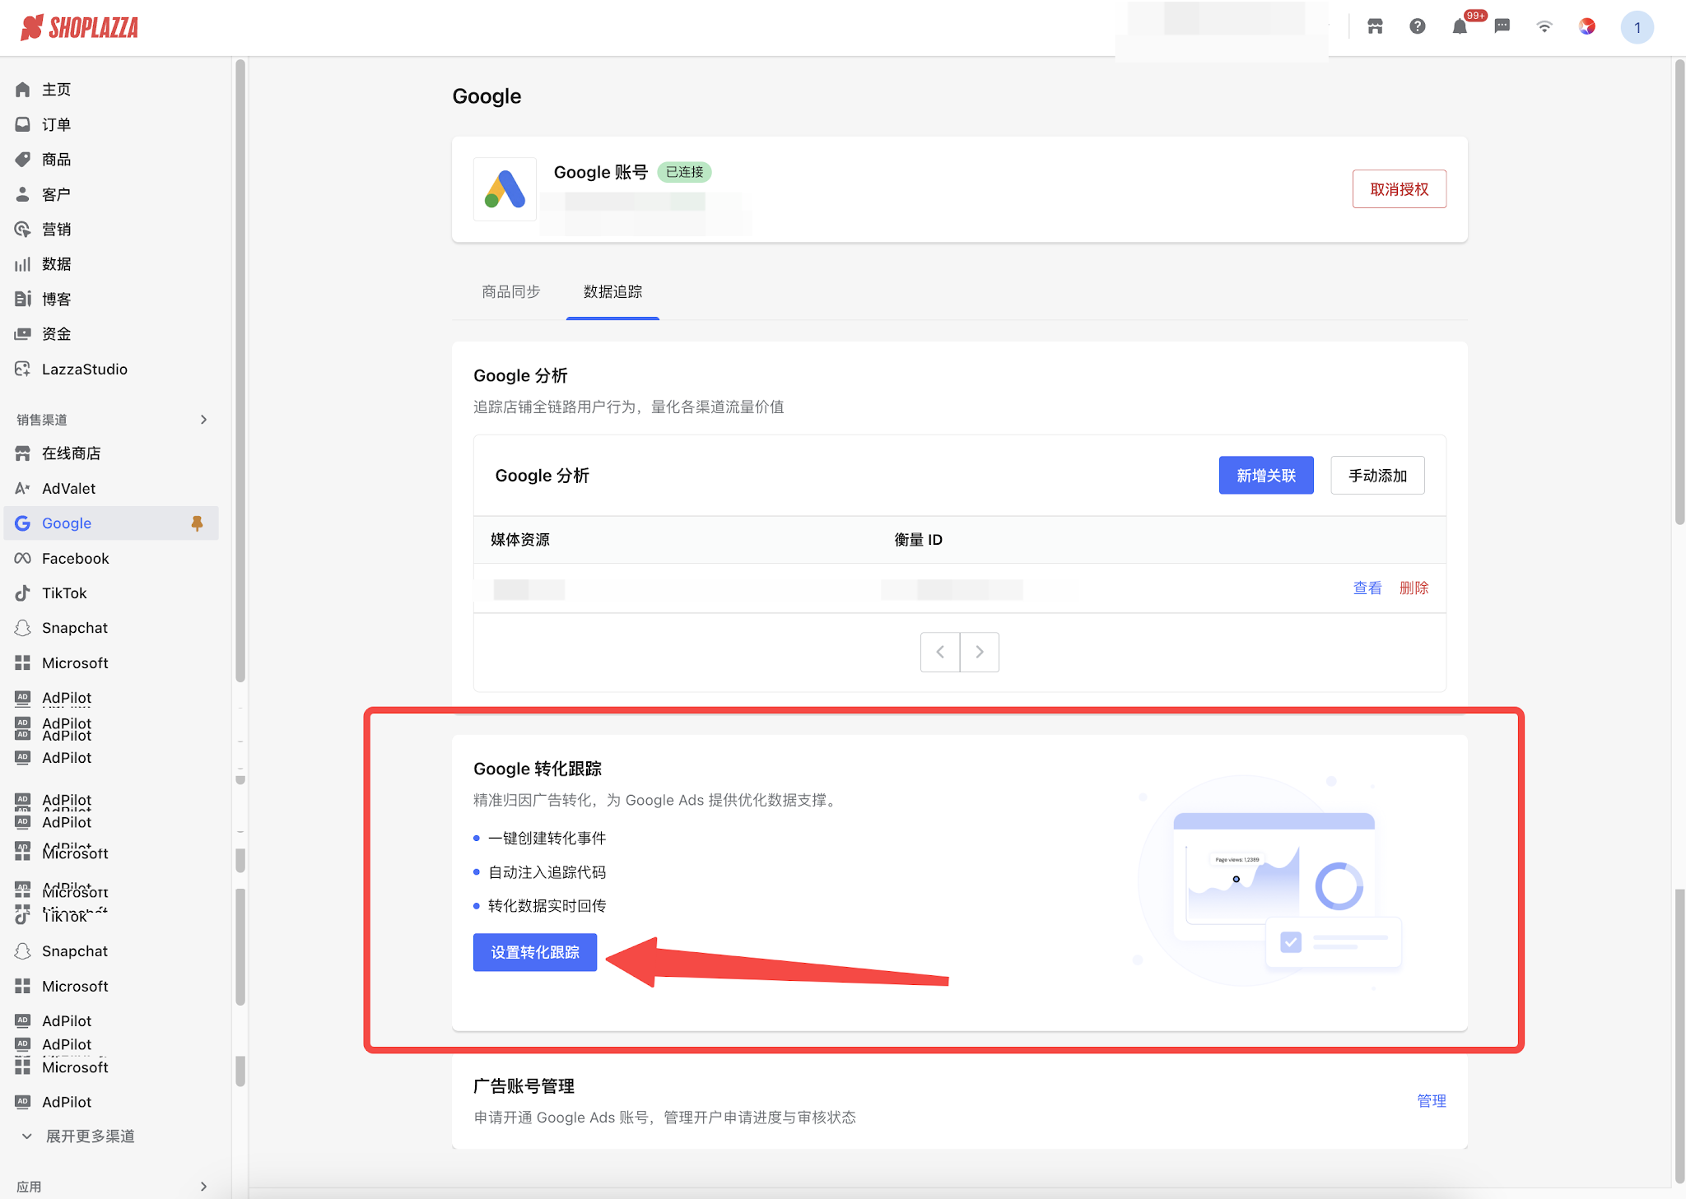Select the 数据追踪 tab
This screenshot has width=1686, height=1199.
pos(612,291)
